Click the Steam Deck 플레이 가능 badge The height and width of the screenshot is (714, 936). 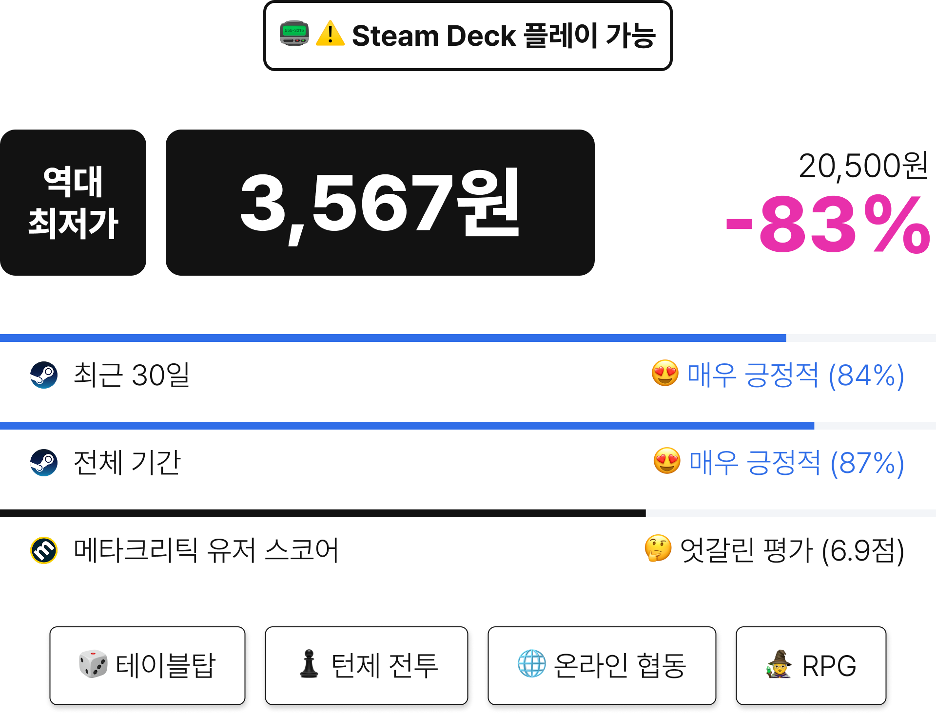468,36
